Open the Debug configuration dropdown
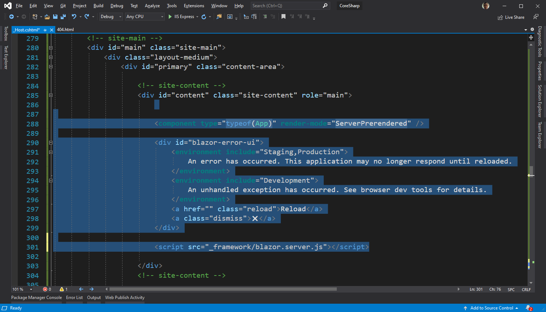Image resolution: width=546 pixels, height=312 pixels. coord(111,17)
